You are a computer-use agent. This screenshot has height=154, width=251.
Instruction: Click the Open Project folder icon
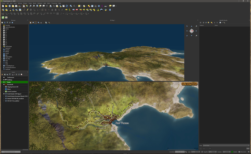click(6, 6)
